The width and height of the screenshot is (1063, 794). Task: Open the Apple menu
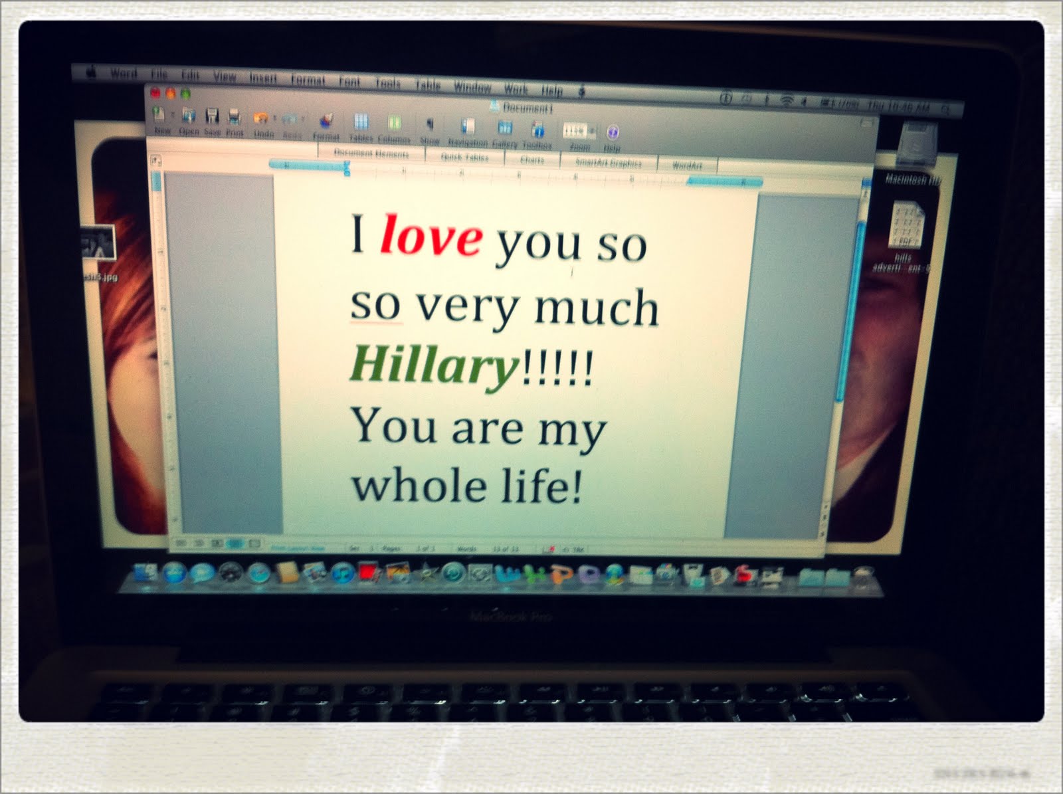92,72
